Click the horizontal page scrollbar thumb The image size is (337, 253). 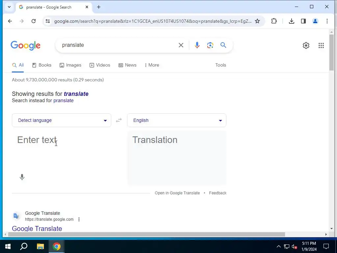[x=146, y=234]
